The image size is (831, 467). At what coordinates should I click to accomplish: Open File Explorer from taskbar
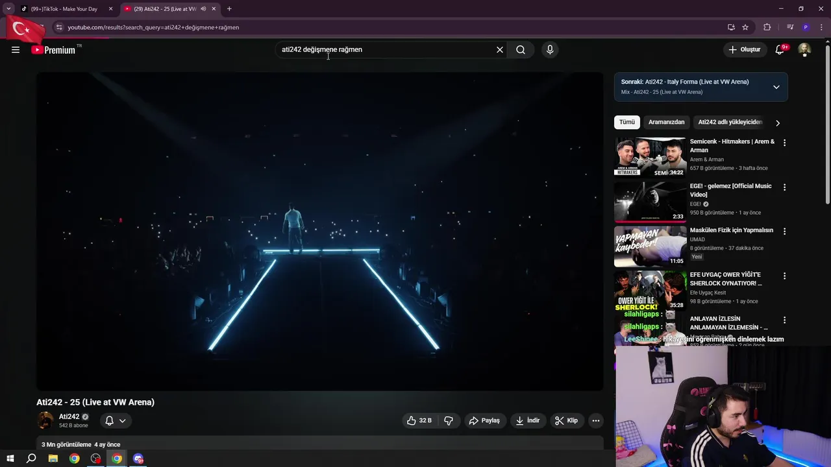53,459
